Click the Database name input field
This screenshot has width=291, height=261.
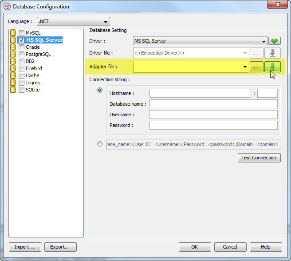(214, 104)
